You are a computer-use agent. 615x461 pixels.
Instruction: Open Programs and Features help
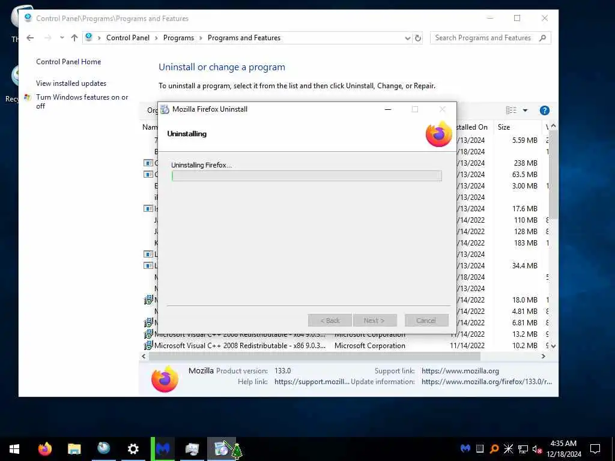tap(544, 110)
